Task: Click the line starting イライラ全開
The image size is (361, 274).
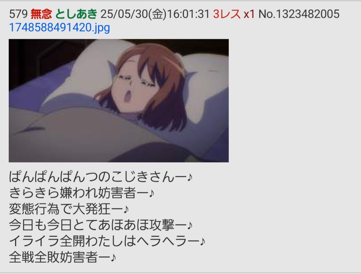Action: (x=107, y=242)
